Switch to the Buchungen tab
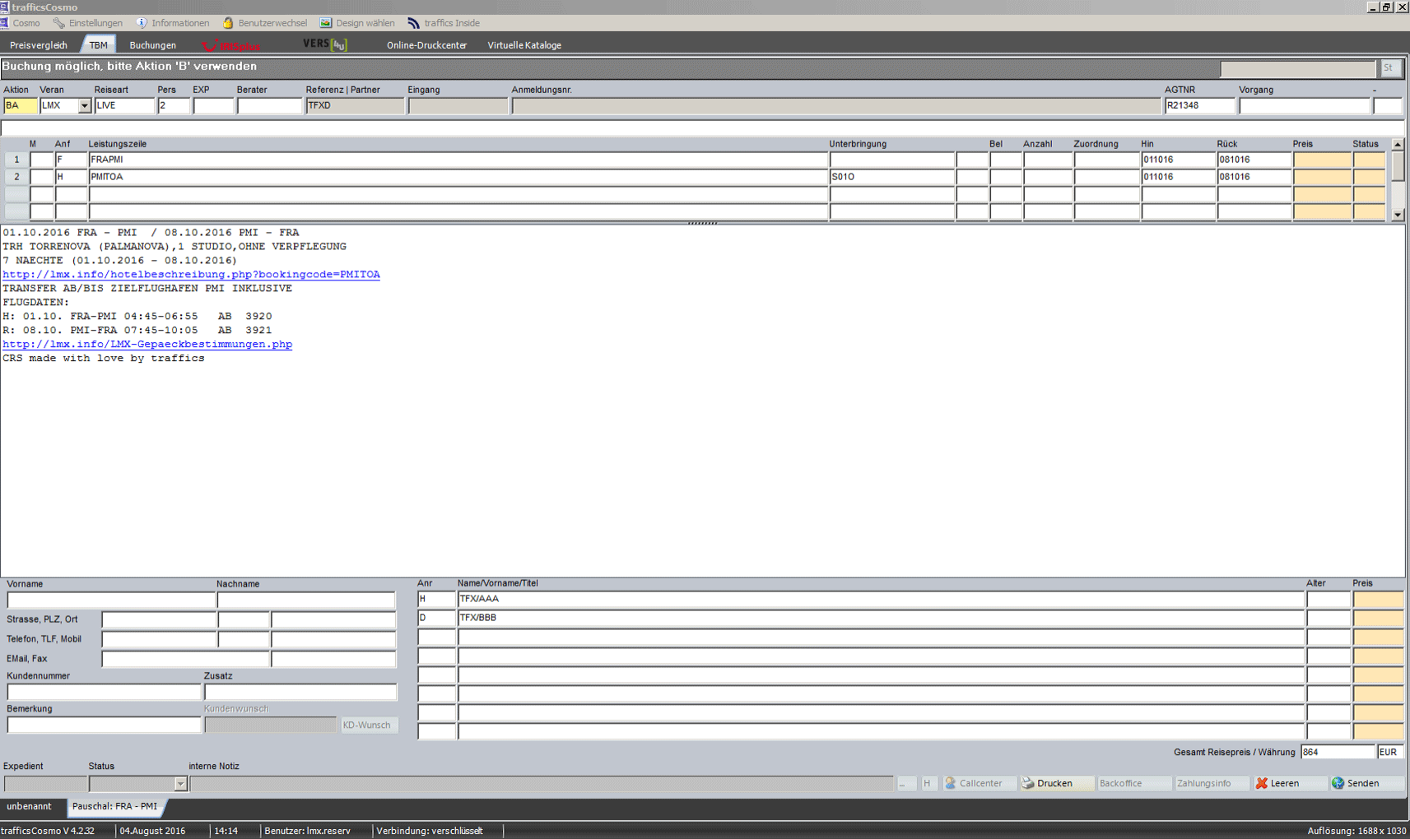 tap(152, 45)
